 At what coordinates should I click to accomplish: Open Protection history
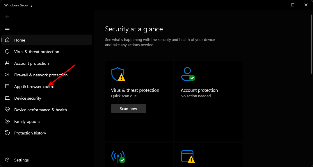click(47, 133)
